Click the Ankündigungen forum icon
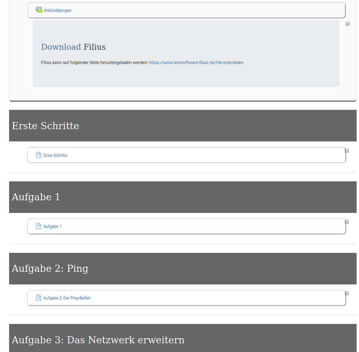359x352 pixels. coord(39,10)
